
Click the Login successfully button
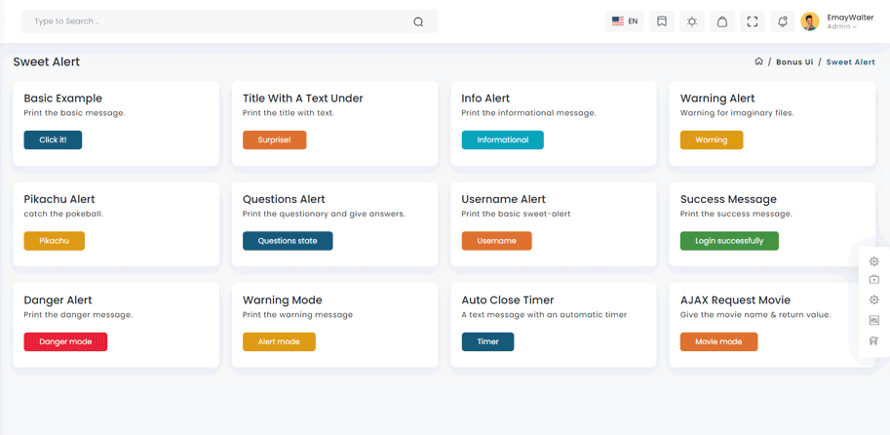pos(729,241)
